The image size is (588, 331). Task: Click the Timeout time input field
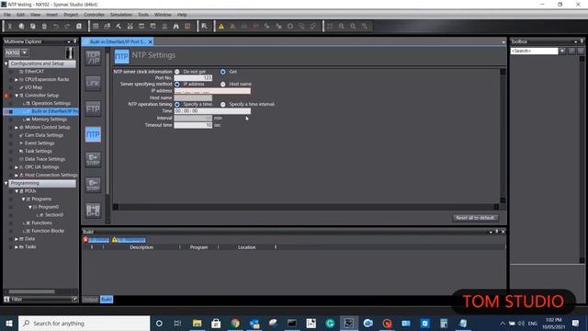(x=193, y=125)
